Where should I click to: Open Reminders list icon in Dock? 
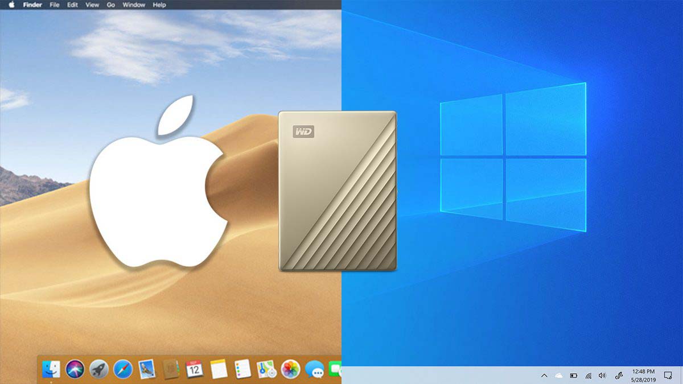tap(243, 369)
